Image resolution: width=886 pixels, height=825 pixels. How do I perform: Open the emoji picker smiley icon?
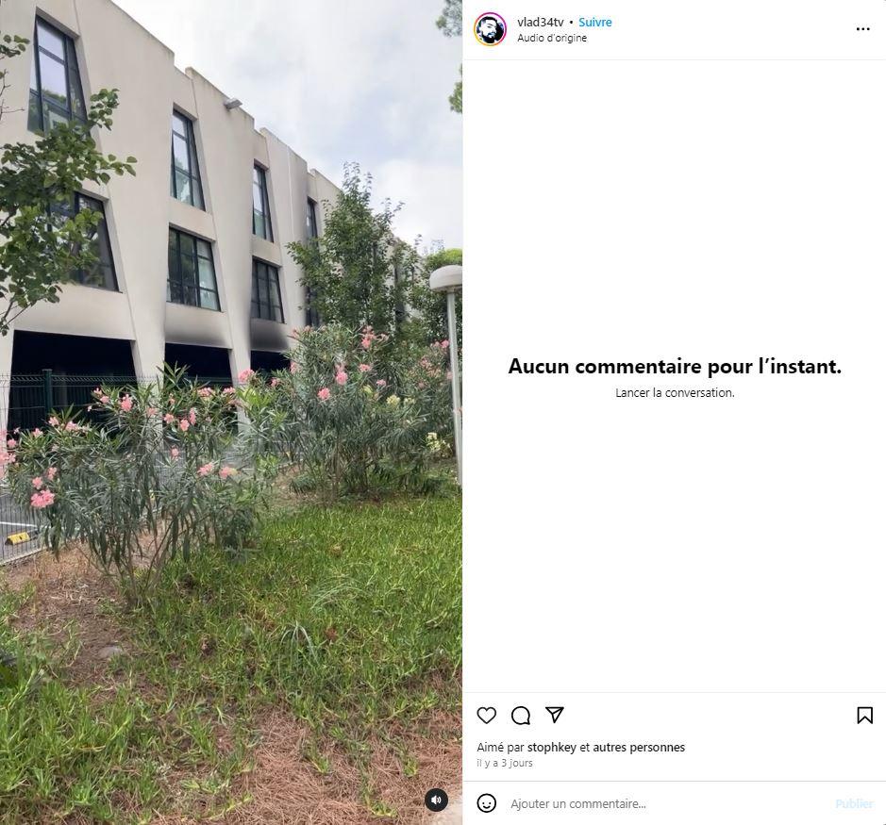tap(487, 803)
